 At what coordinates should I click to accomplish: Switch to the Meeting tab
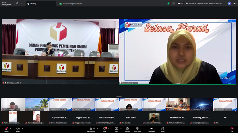tap(41, 4)
